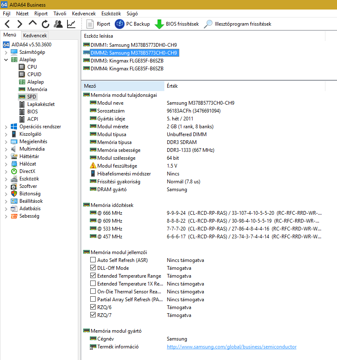This screenshot has height=360, width=337.
Task: Collapse the Alaplap node
Action: [6, 60]
